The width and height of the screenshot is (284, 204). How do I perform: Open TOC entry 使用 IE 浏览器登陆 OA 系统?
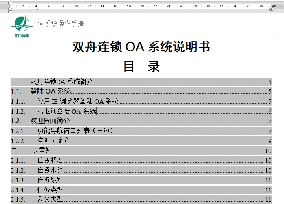[141, 101]
